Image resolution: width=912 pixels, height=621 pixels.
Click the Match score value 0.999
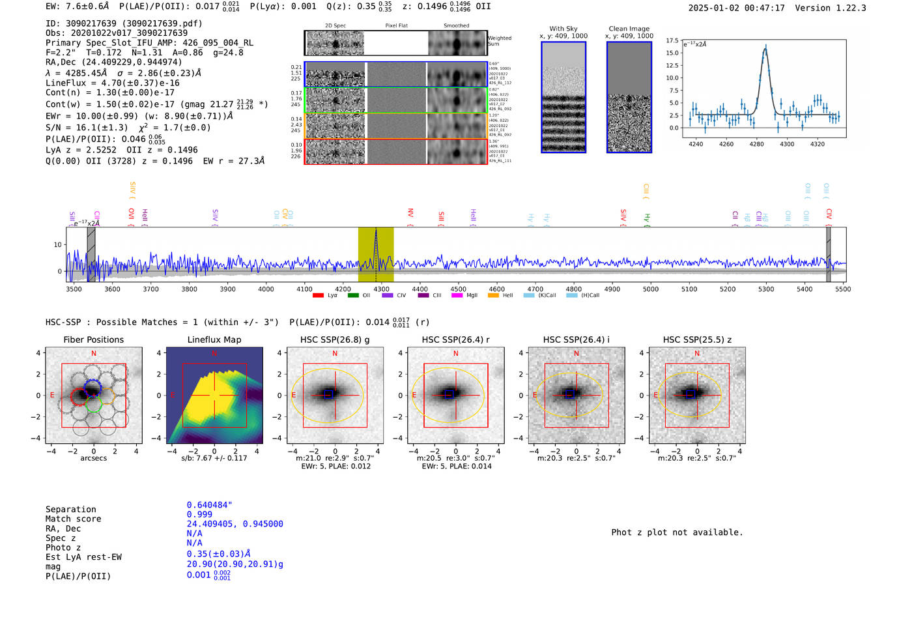[199, 514]
